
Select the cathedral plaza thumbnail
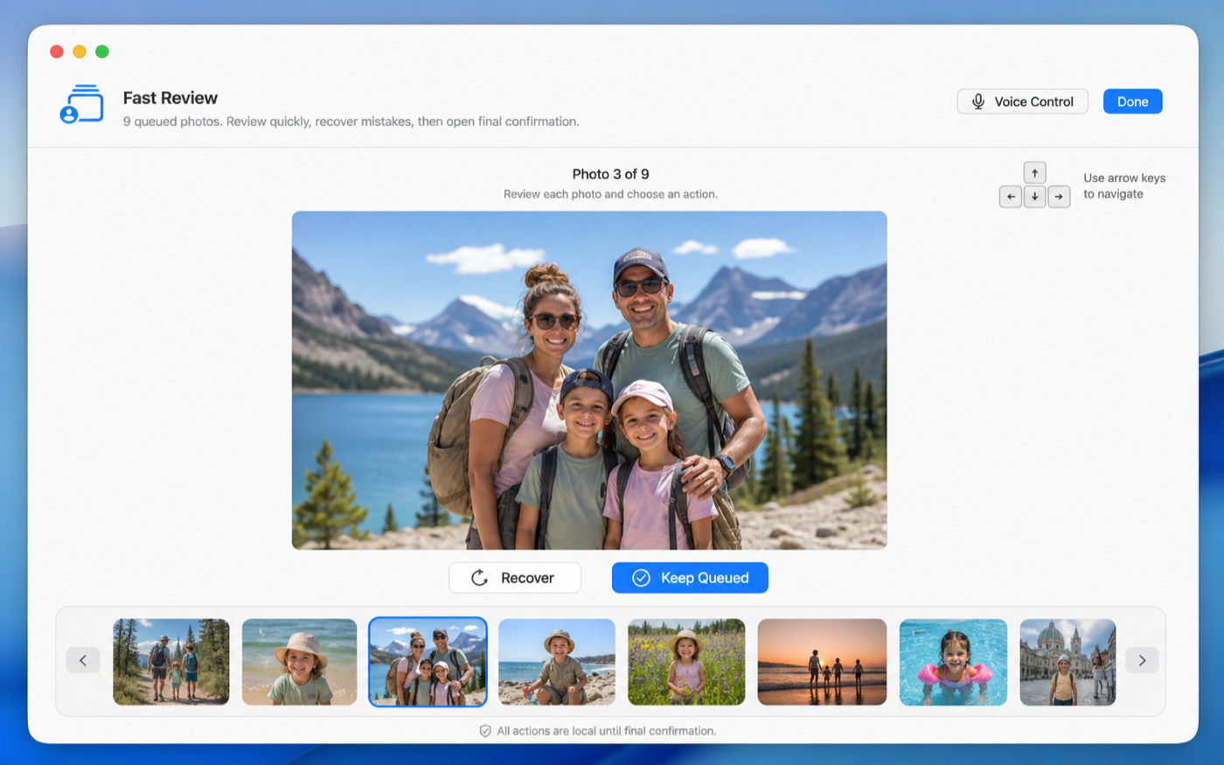[x=1068, y=662]
